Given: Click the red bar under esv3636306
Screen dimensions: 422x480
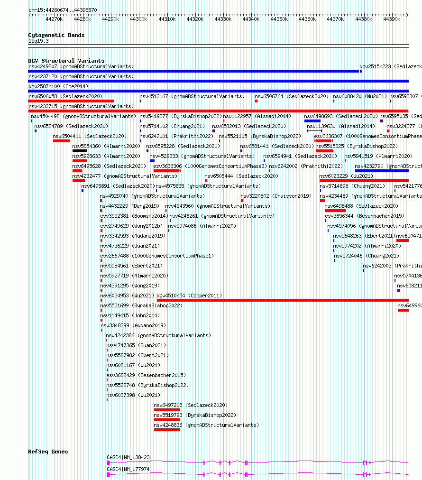Looking at the screenshot, I should [x=167, y=171].
